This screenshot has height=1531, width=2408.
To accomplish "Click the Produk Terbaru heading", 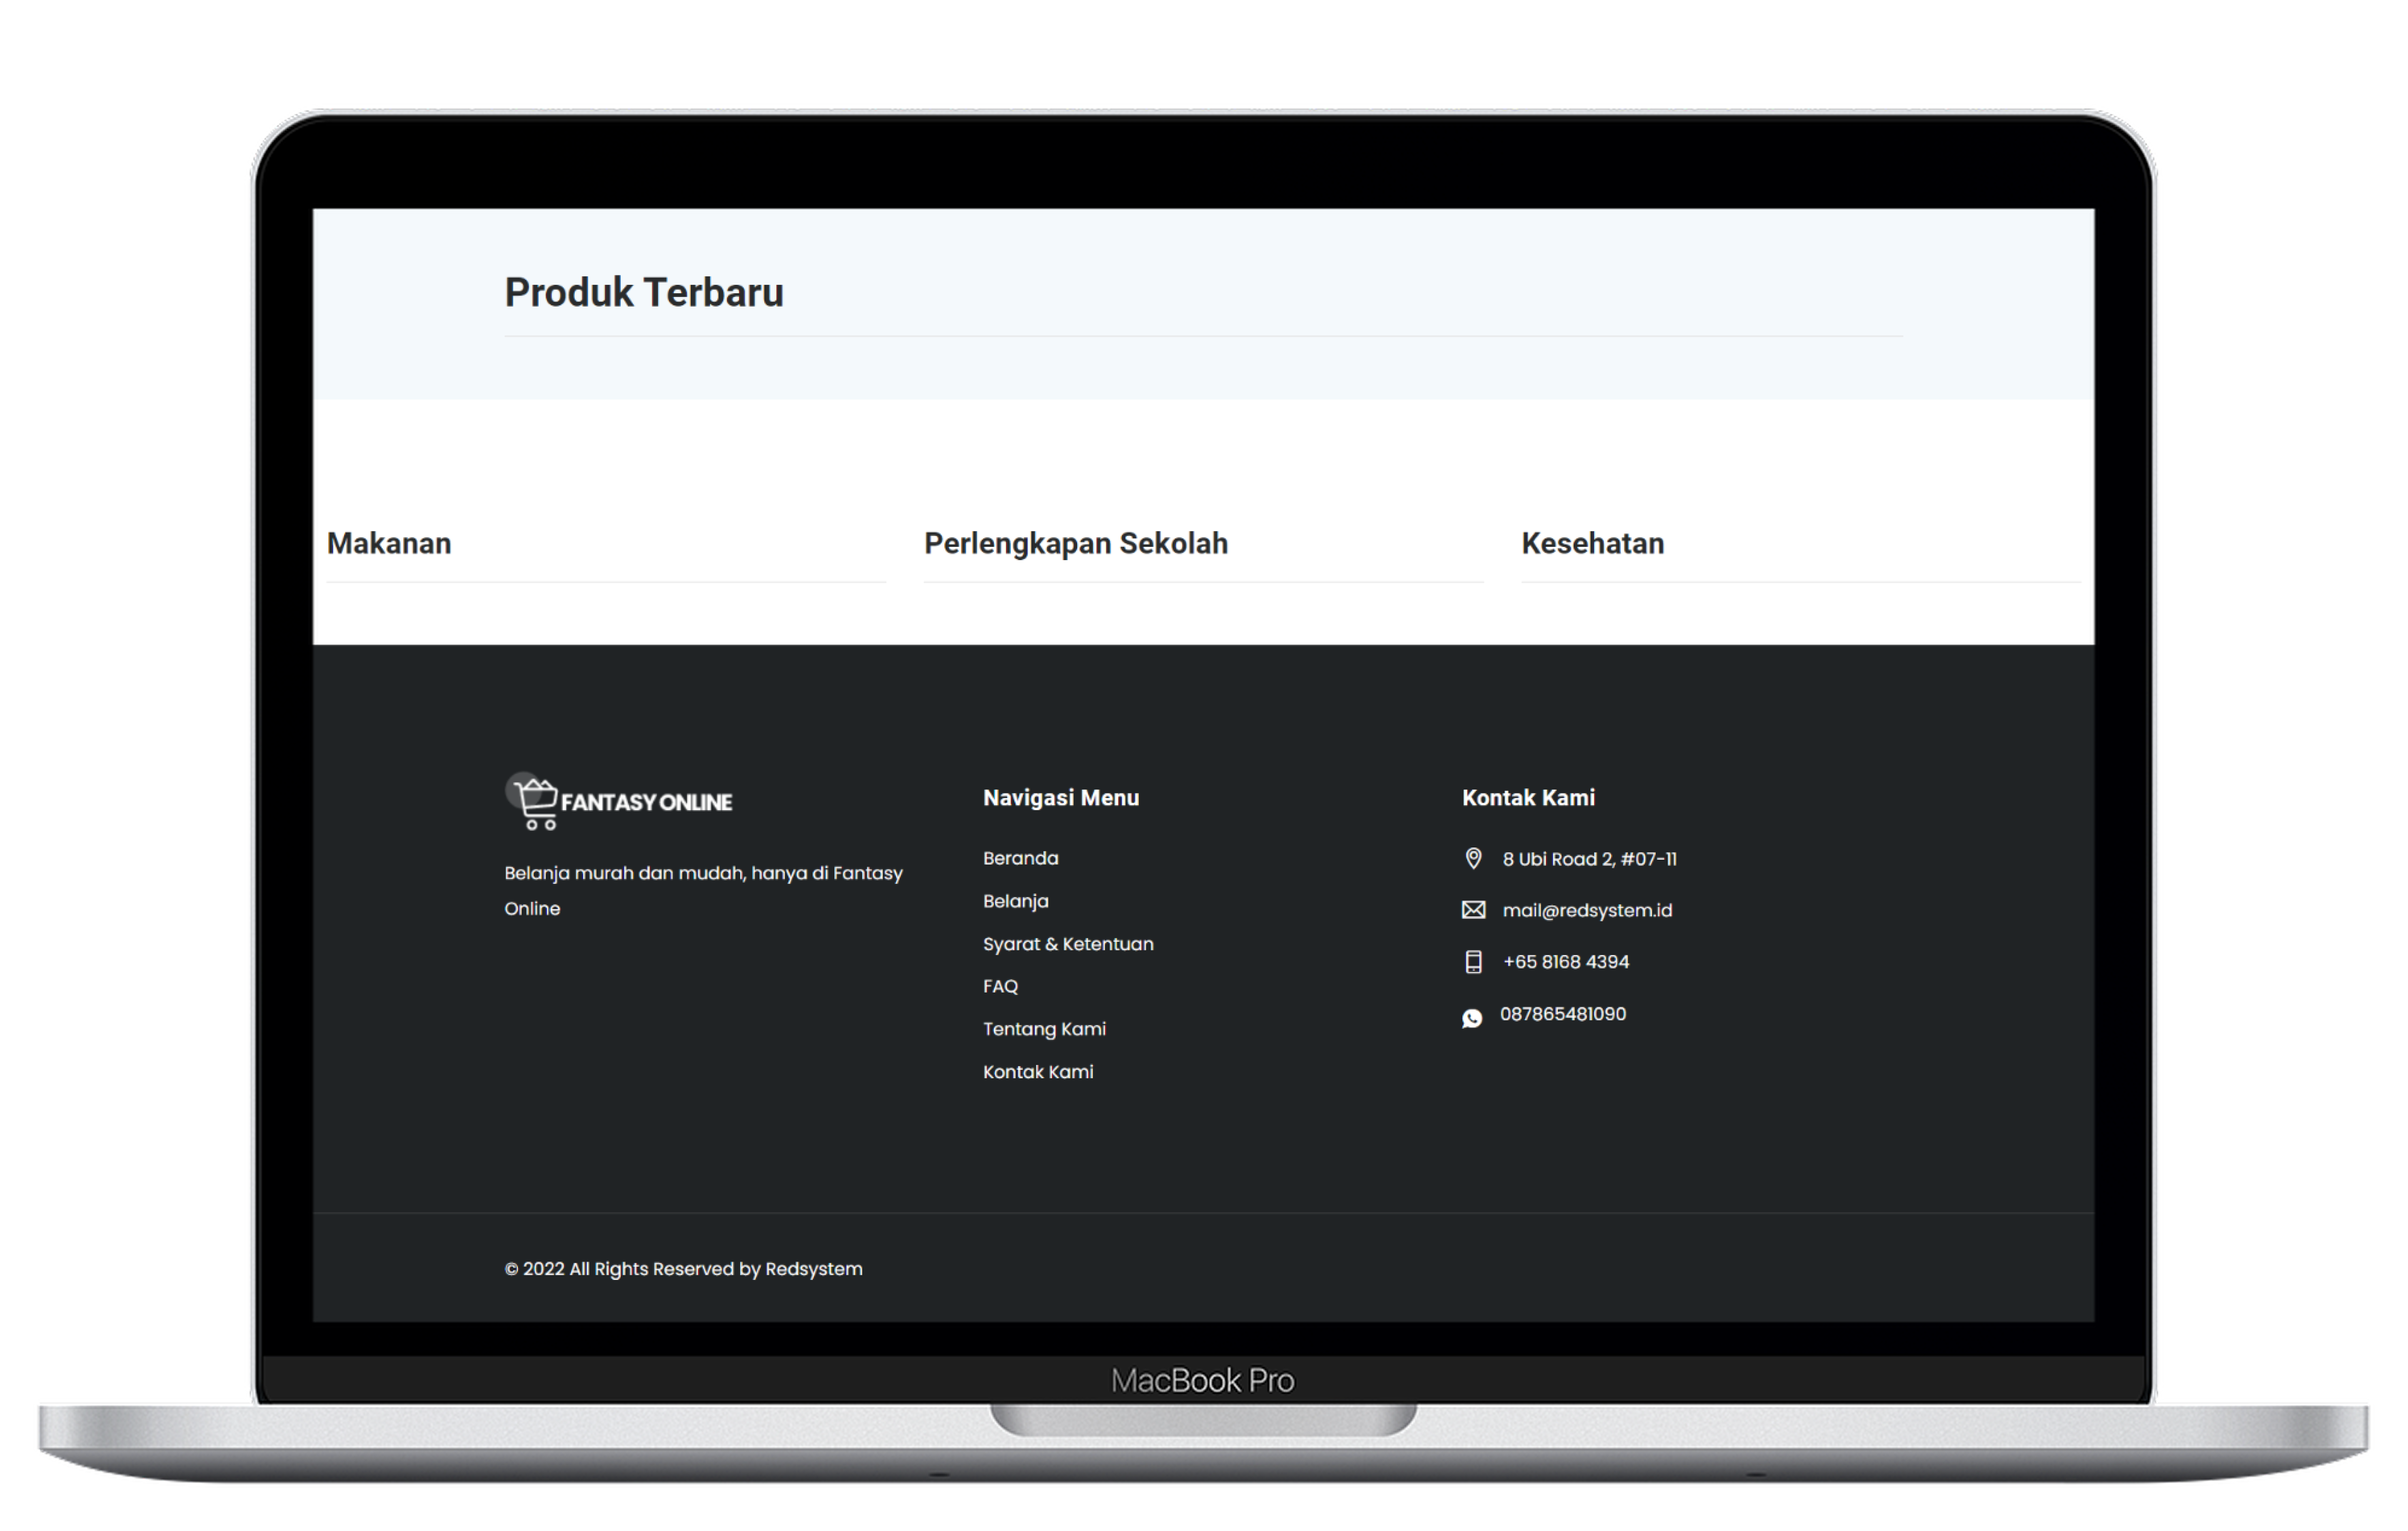I will [x=644, y=293].
